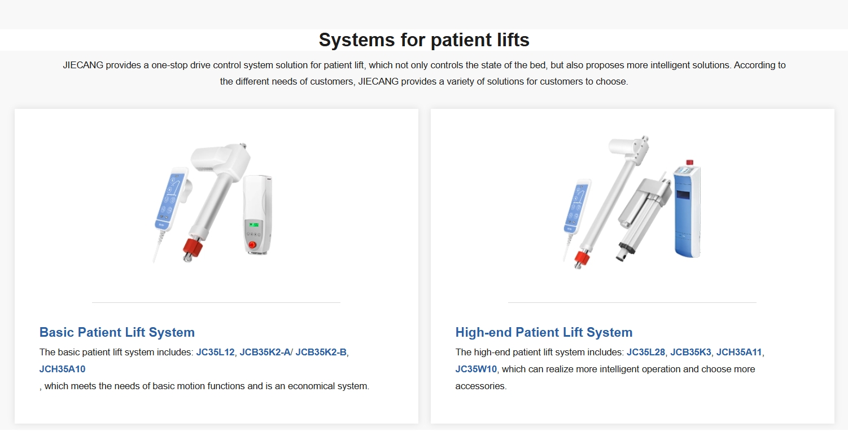The image size is (848, 436).
Task: Open the JC35W10 product link
Action: coord(476,369)
